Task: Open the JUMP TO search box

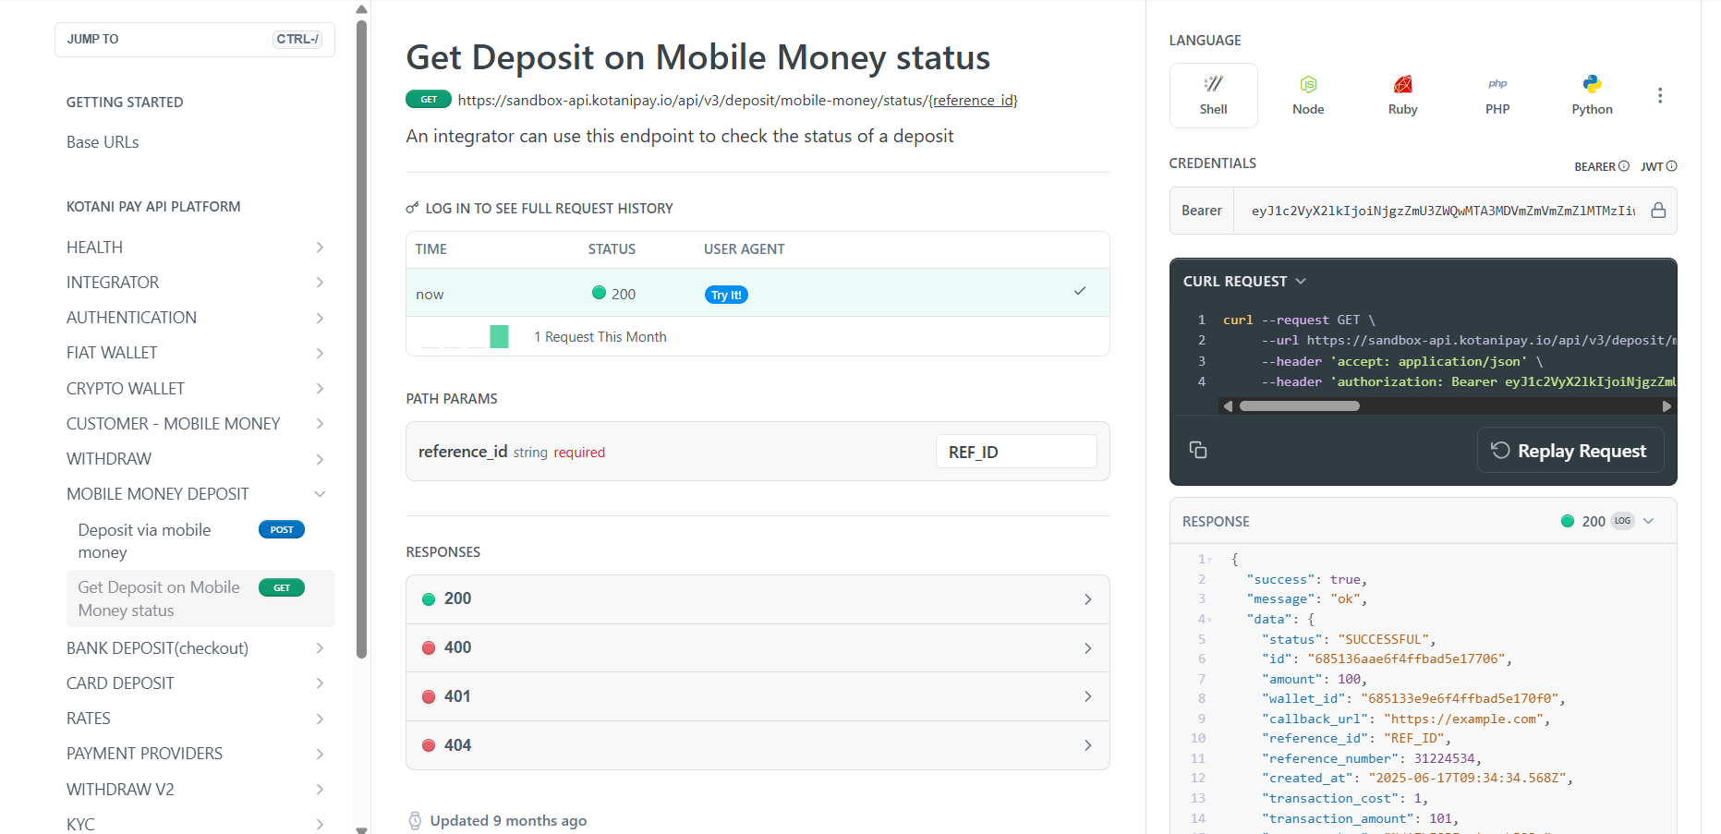Action: pyautogui.click(x=195, y=40)
